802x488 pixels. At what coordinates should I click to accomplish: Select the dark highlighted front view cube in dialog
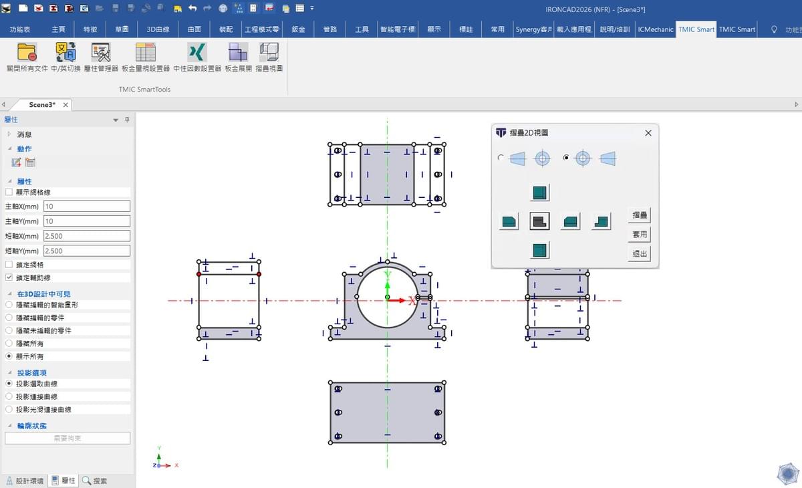540,221
